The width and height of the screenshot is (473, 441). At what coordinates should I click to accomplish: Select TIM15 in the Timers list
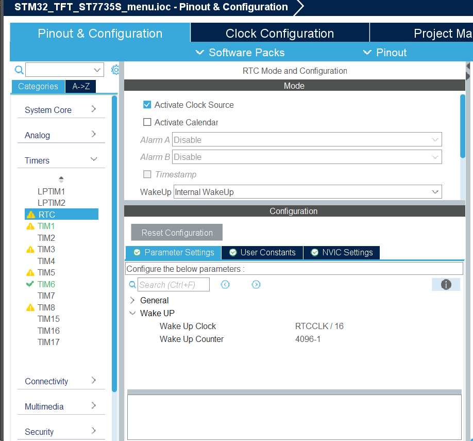click(48, 319)
